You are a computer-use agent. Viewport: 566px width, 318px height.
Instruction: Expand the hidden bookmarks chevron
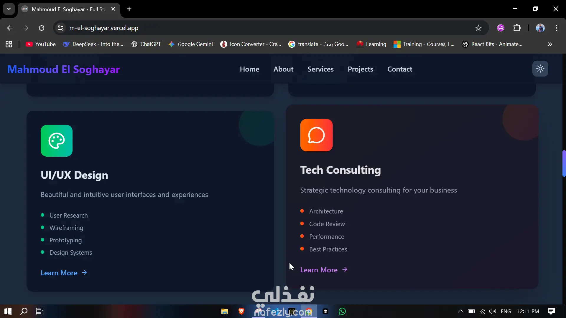550,44
